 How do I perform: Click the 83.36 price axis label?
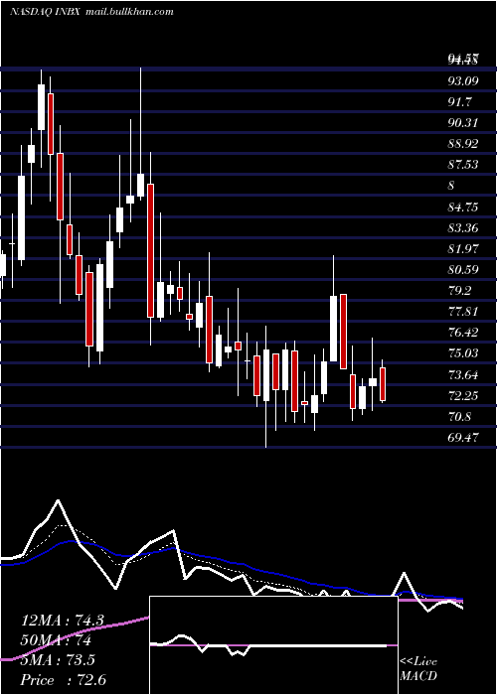click(463, 227)
